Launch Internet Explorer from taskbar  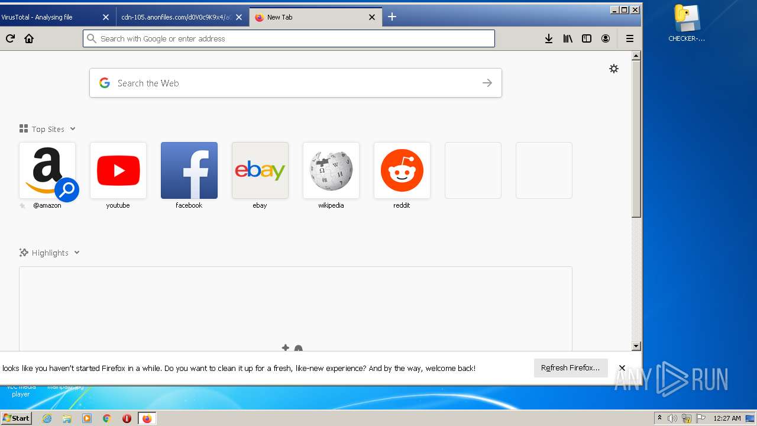pyautogui.click(x=47, y=418)
